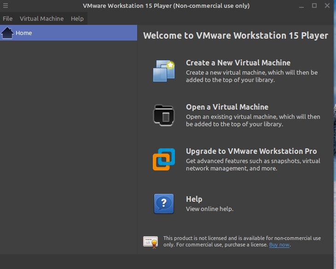336x269 pixels.
Task: Click Create a New Virtual Machine heading
Action: (x=238, y=63)
